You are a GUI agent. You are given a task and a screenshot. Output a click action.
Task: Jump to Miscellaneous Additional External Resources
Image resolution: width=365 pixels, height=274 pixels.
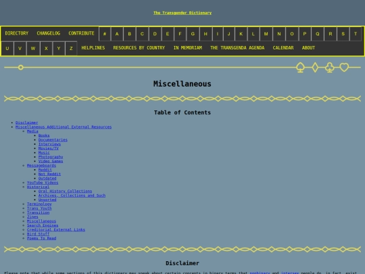click(64, 127)
